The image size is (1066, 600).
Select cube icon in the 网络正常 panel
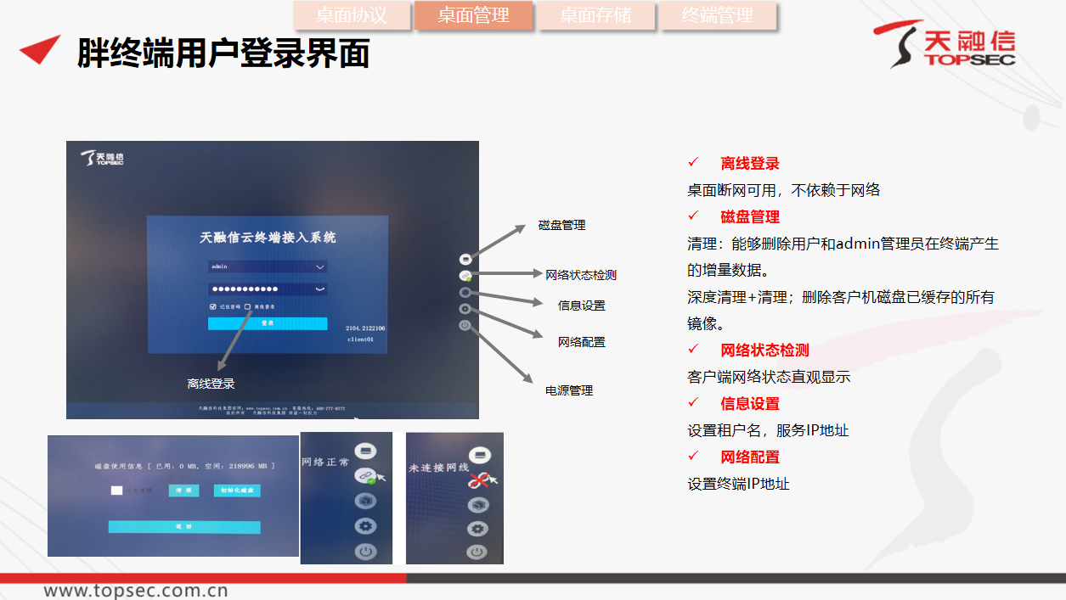point(365,502)
